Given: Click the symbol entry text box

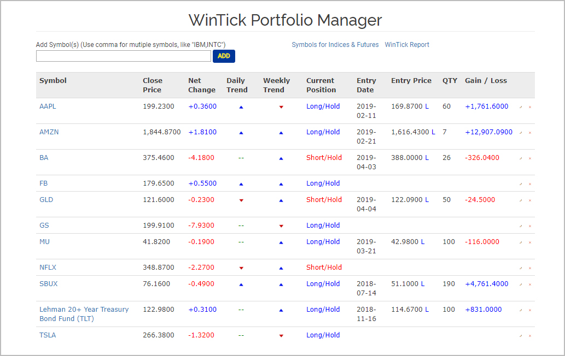Looking at the screenshot, I should click(123, 56).
